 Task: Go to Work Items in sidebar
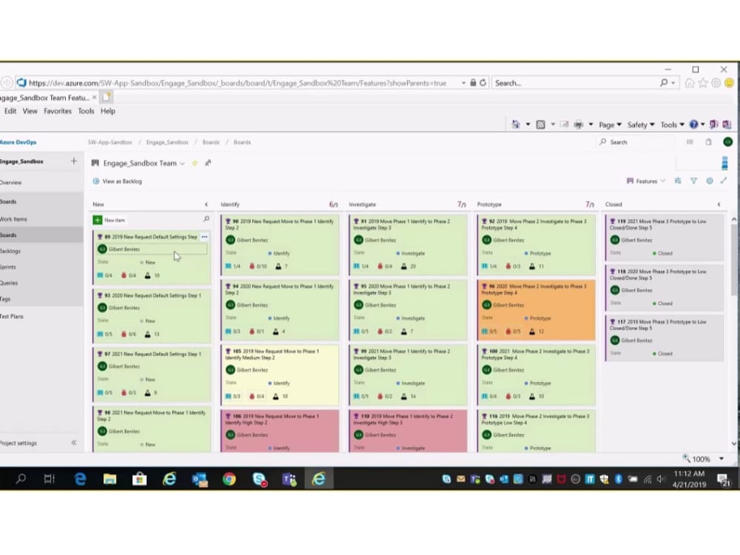click(13, 219)
